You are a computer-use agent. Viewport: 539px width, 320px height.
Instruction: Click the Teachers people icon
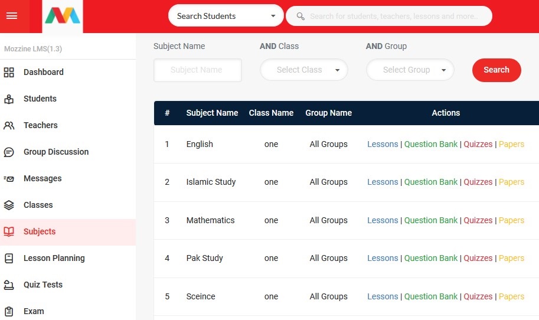9,126
